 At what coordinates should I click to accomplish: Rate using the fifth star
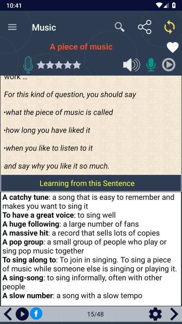77,65
